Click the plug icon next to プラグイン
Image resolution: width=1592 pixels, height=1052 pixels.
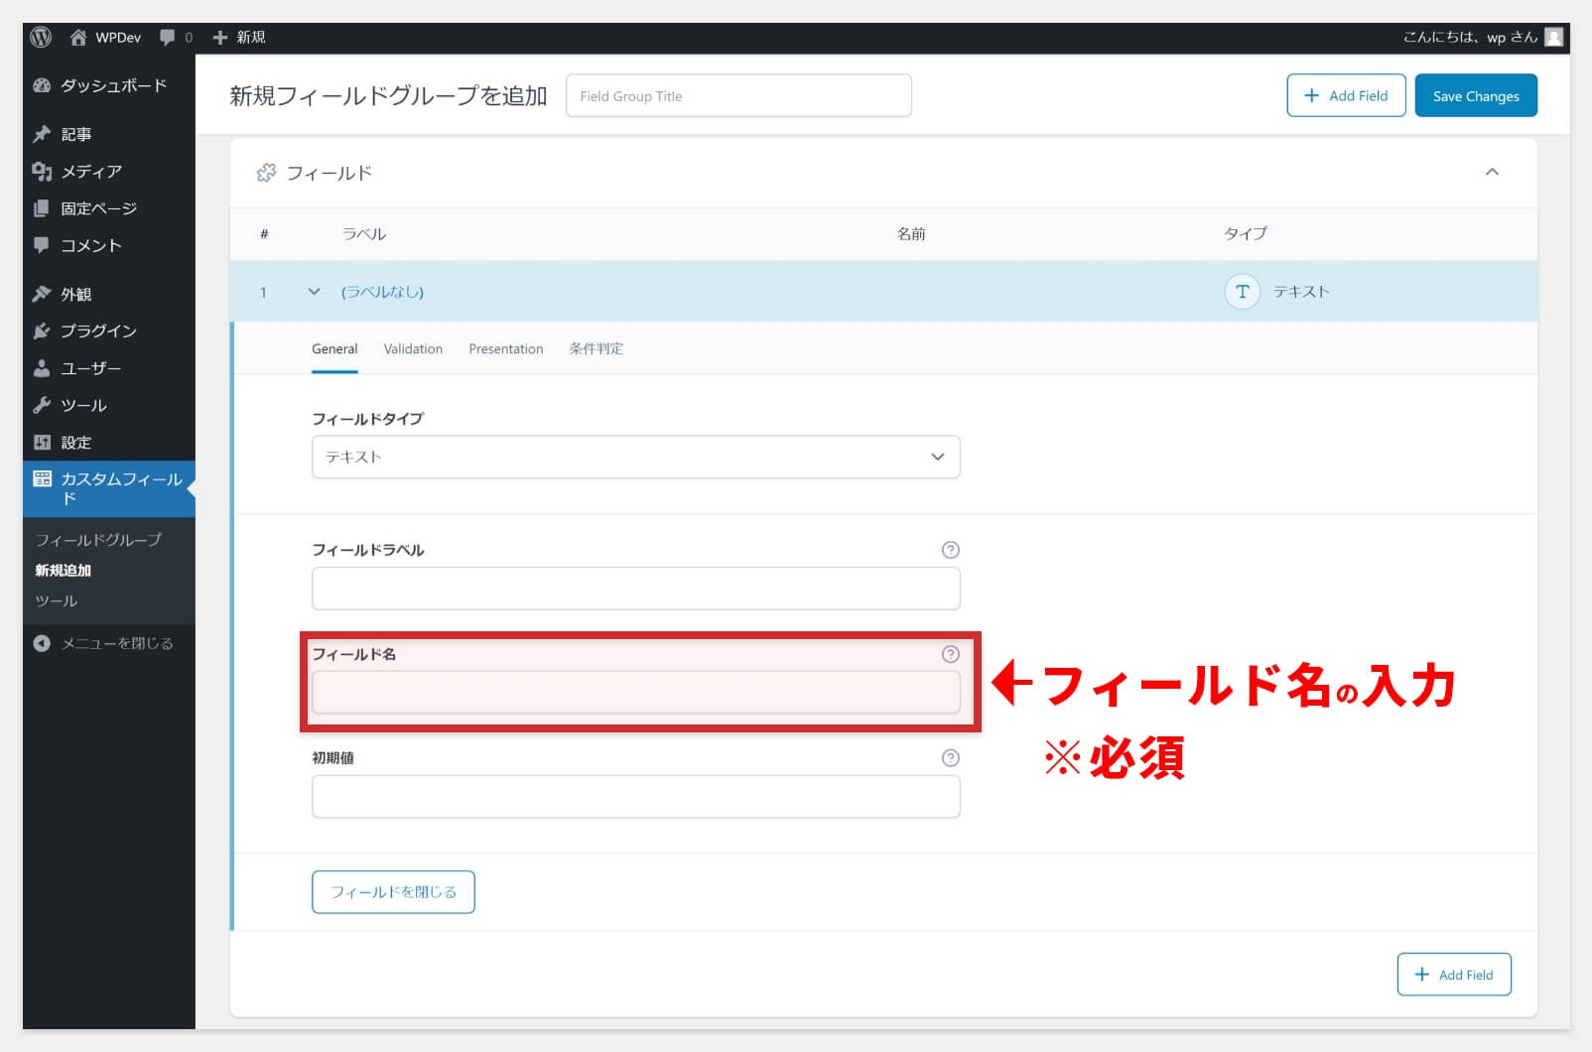pyautogui.click(x=42, y=330)
